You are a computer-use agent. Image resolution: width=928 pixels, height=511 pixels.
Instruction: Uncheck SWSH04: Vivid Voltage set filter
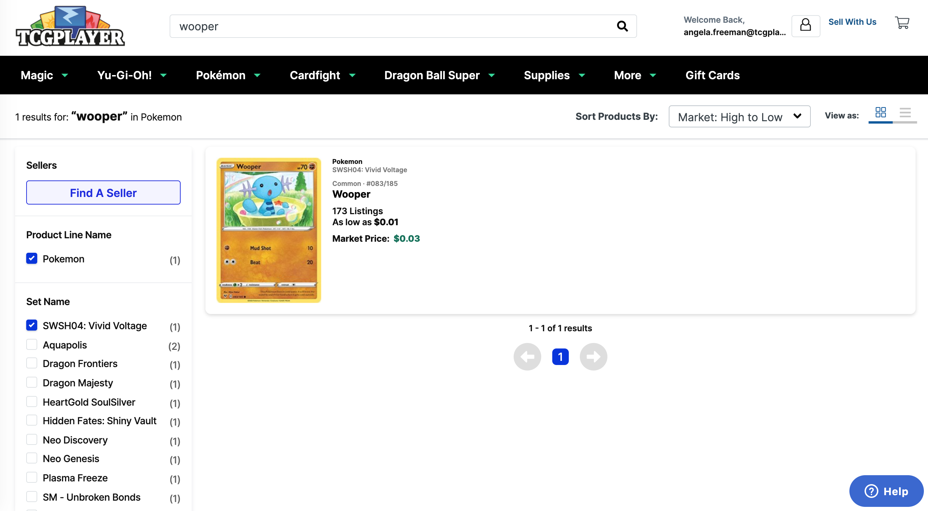pyautogui.click(x=32, y=325)
